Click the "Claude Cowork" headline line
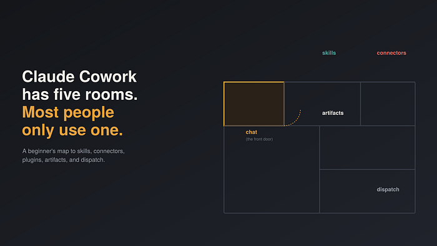The height and width of the screenshot is (246, 437). (x=79, y=76)
